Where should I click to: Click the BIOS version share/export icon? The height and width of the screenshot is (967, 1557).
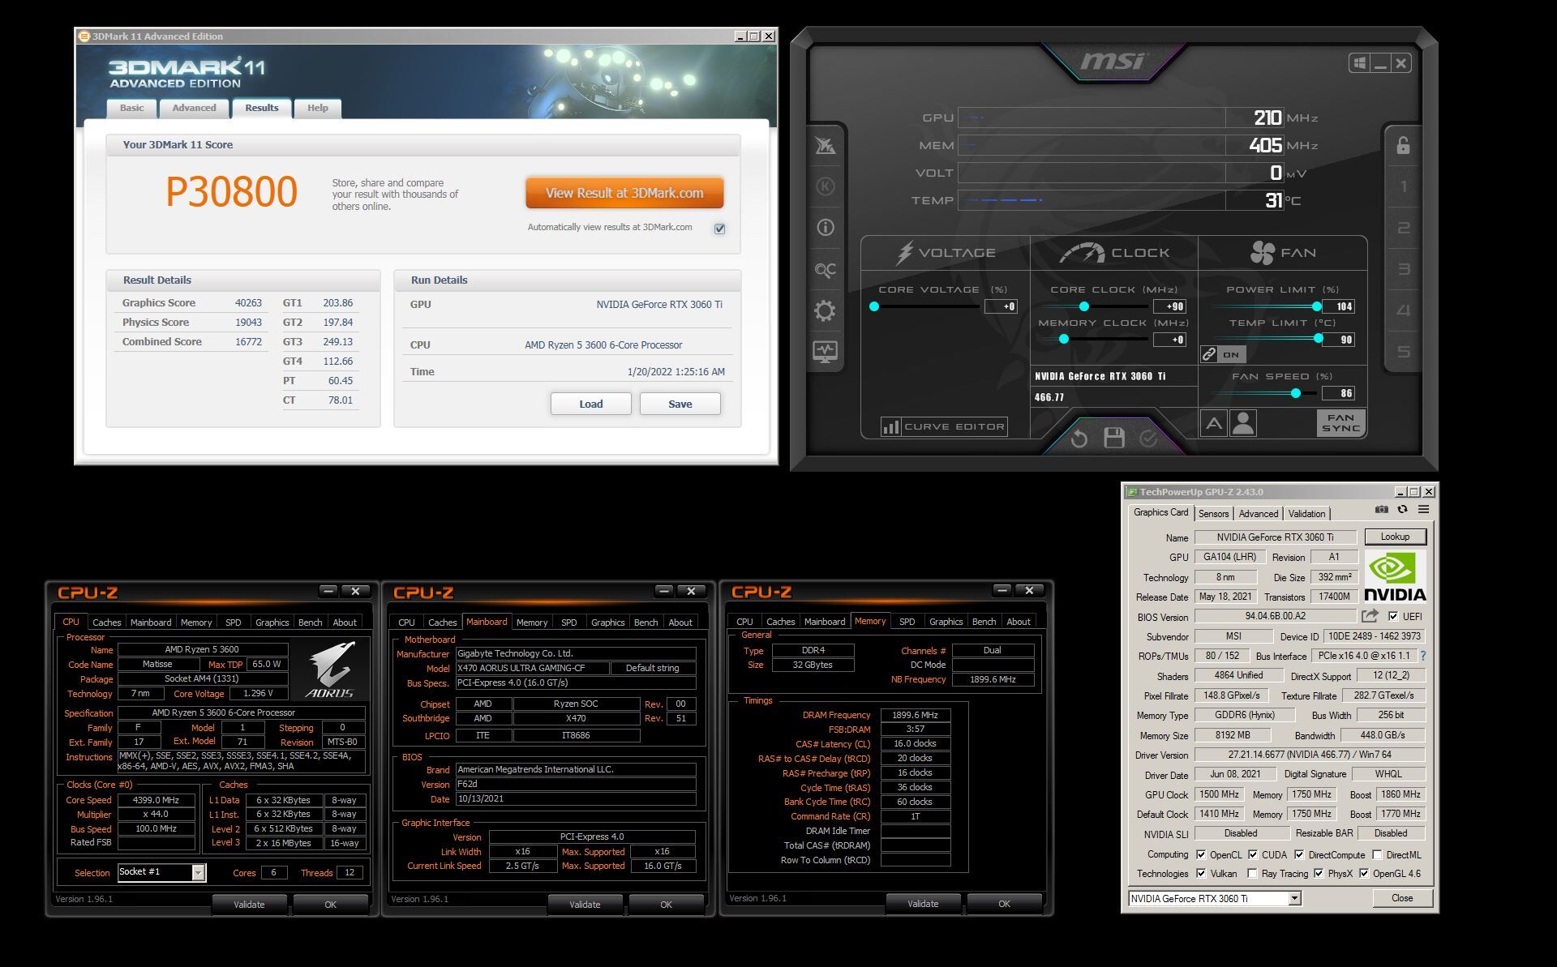[x=1370, y=616]
